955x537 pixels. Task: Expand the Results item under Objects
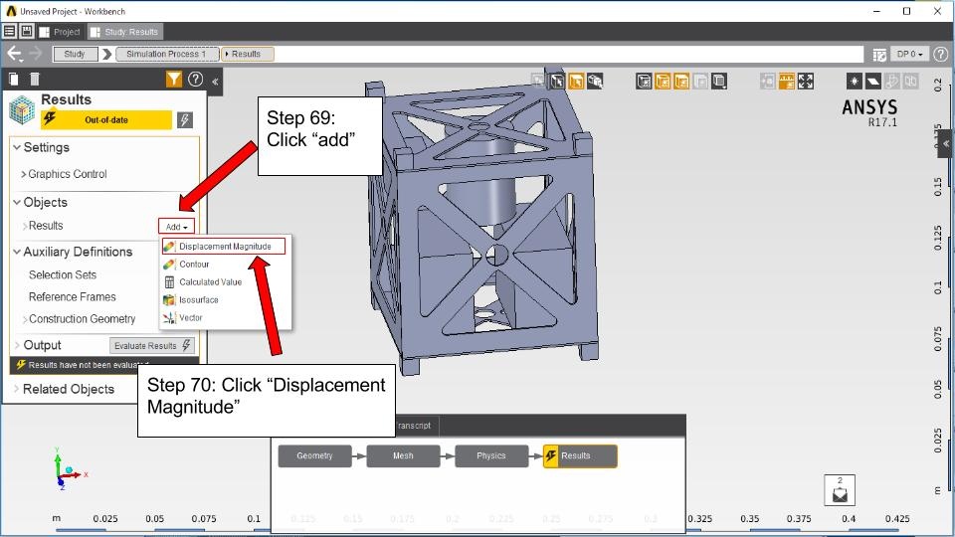(25, 226)
